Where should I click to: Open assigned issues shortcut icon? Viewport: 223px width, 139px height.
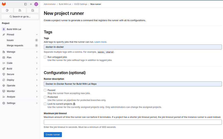7,10
